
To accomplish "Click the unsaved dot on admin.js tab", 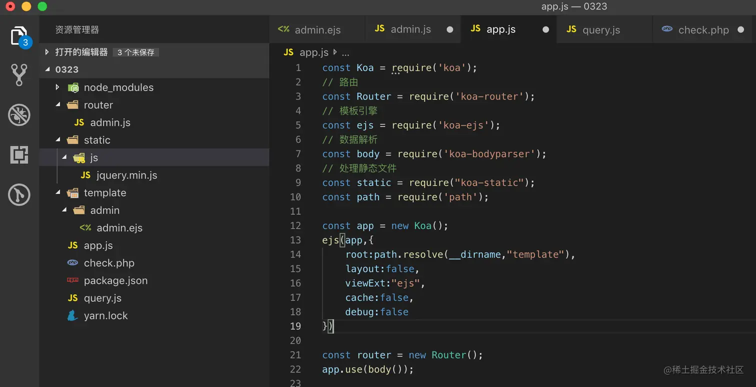I will point(450,29).
